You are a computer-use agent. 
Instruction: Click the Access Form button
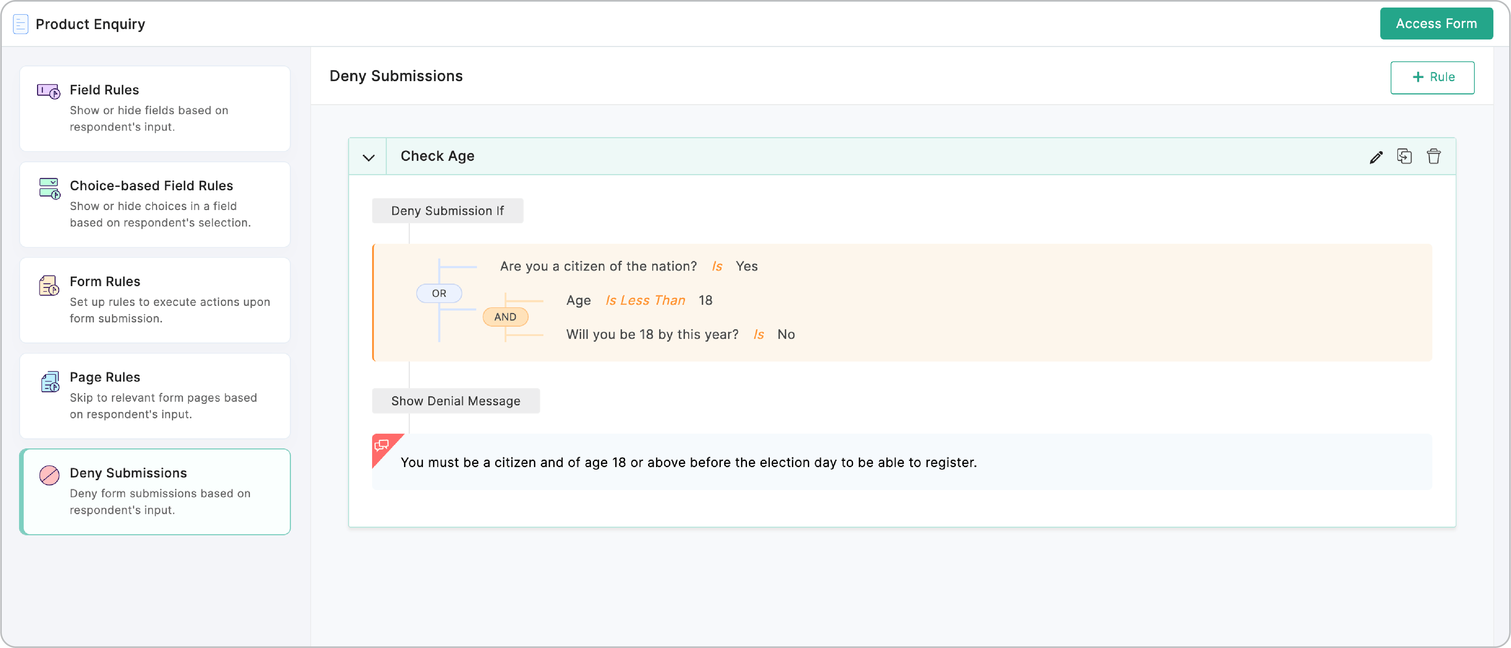1436,23
